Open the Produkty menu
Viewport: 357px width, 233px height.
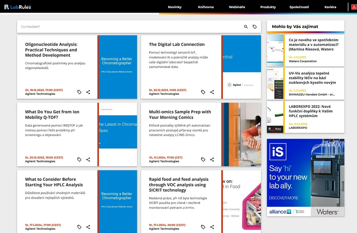pyautogui.click(x=268, y=7)
